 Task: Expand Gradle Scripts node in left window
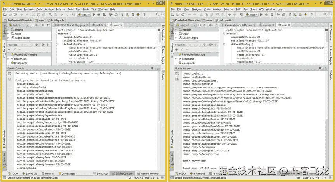(x=8, y=38)
